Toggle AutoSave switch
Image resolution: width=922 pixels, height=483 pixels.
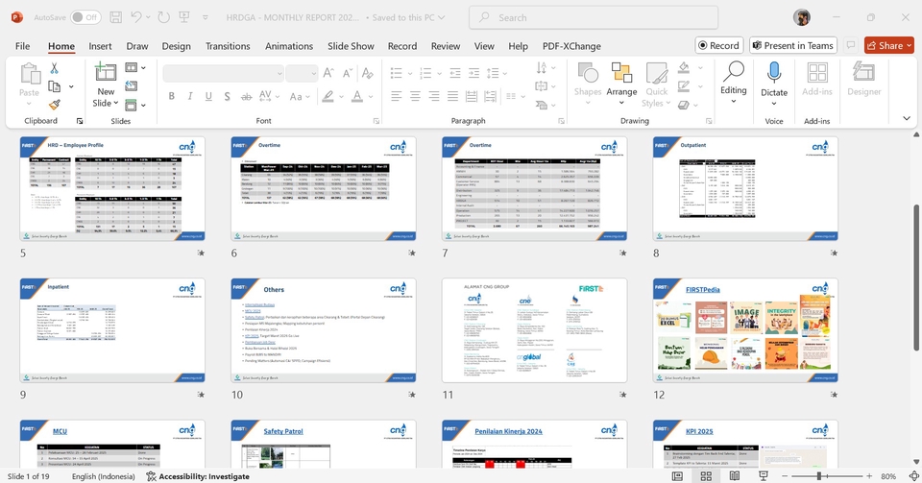[x=85, y=17]
